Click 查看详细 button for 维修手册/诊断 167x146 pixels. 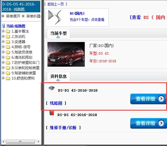[148, 123]
